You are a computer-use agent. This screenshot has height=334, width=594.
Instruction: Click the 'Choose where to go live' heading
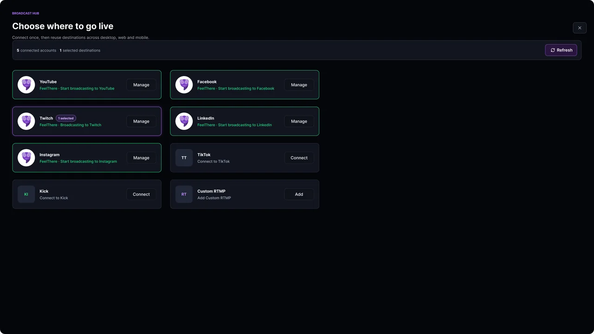point(63,26)
